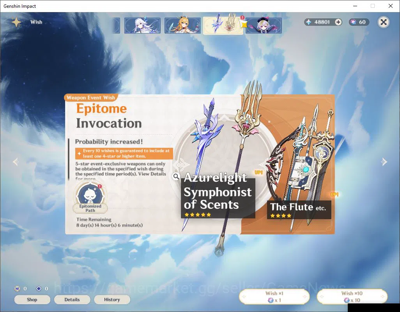Close the Wish screen with X

(383, 22)
